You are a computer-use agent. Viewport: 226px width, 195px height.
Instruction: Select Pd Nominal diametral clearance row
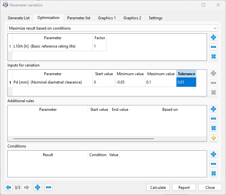point(52,82)
